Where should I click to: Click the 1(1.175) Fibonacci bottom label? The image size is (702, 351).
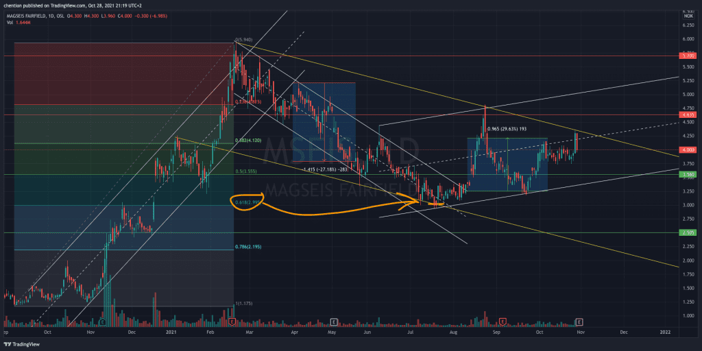(x=244, y=304)
